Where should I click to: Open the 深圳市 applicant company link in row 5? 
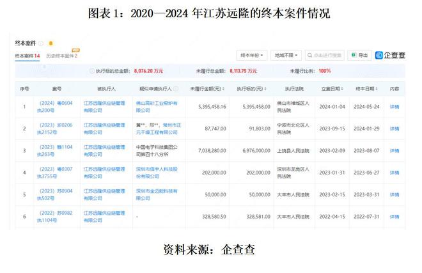click(157, 194)
